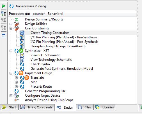Viewport: 142px width, 114px height.
Task: Click the orange question status on Implement Design
Action: (x=21, y=73)
